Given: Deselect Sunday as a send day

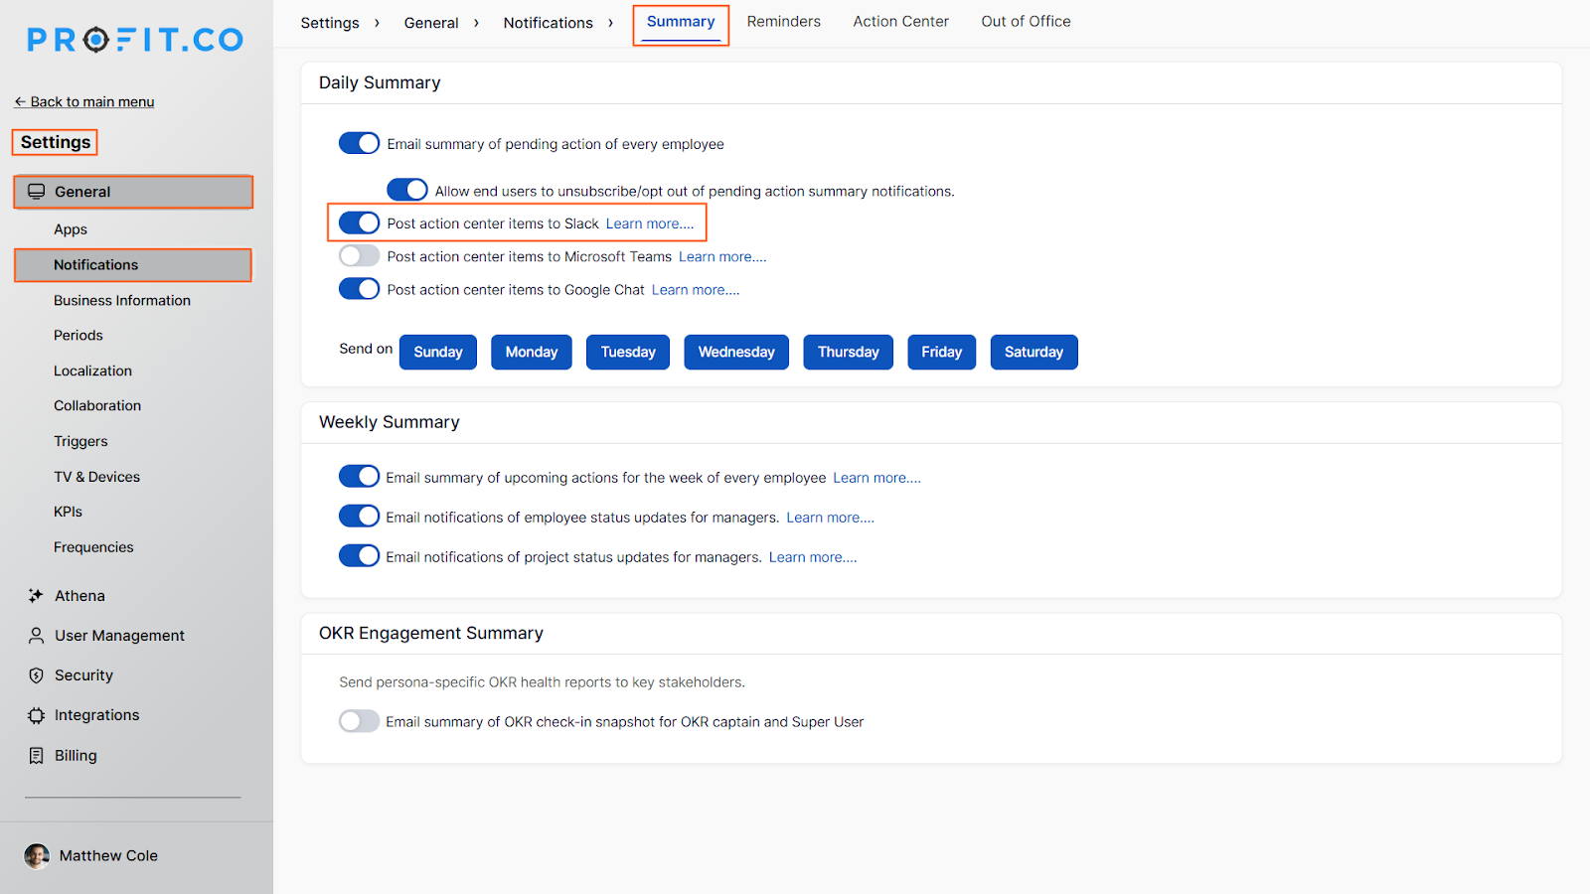Looking at the screenshot, I should click(x=438, y=353).
